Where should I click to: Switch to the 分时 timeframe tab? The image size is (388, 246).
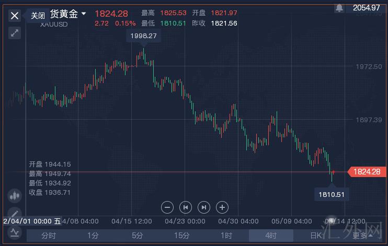click(49, 236)
